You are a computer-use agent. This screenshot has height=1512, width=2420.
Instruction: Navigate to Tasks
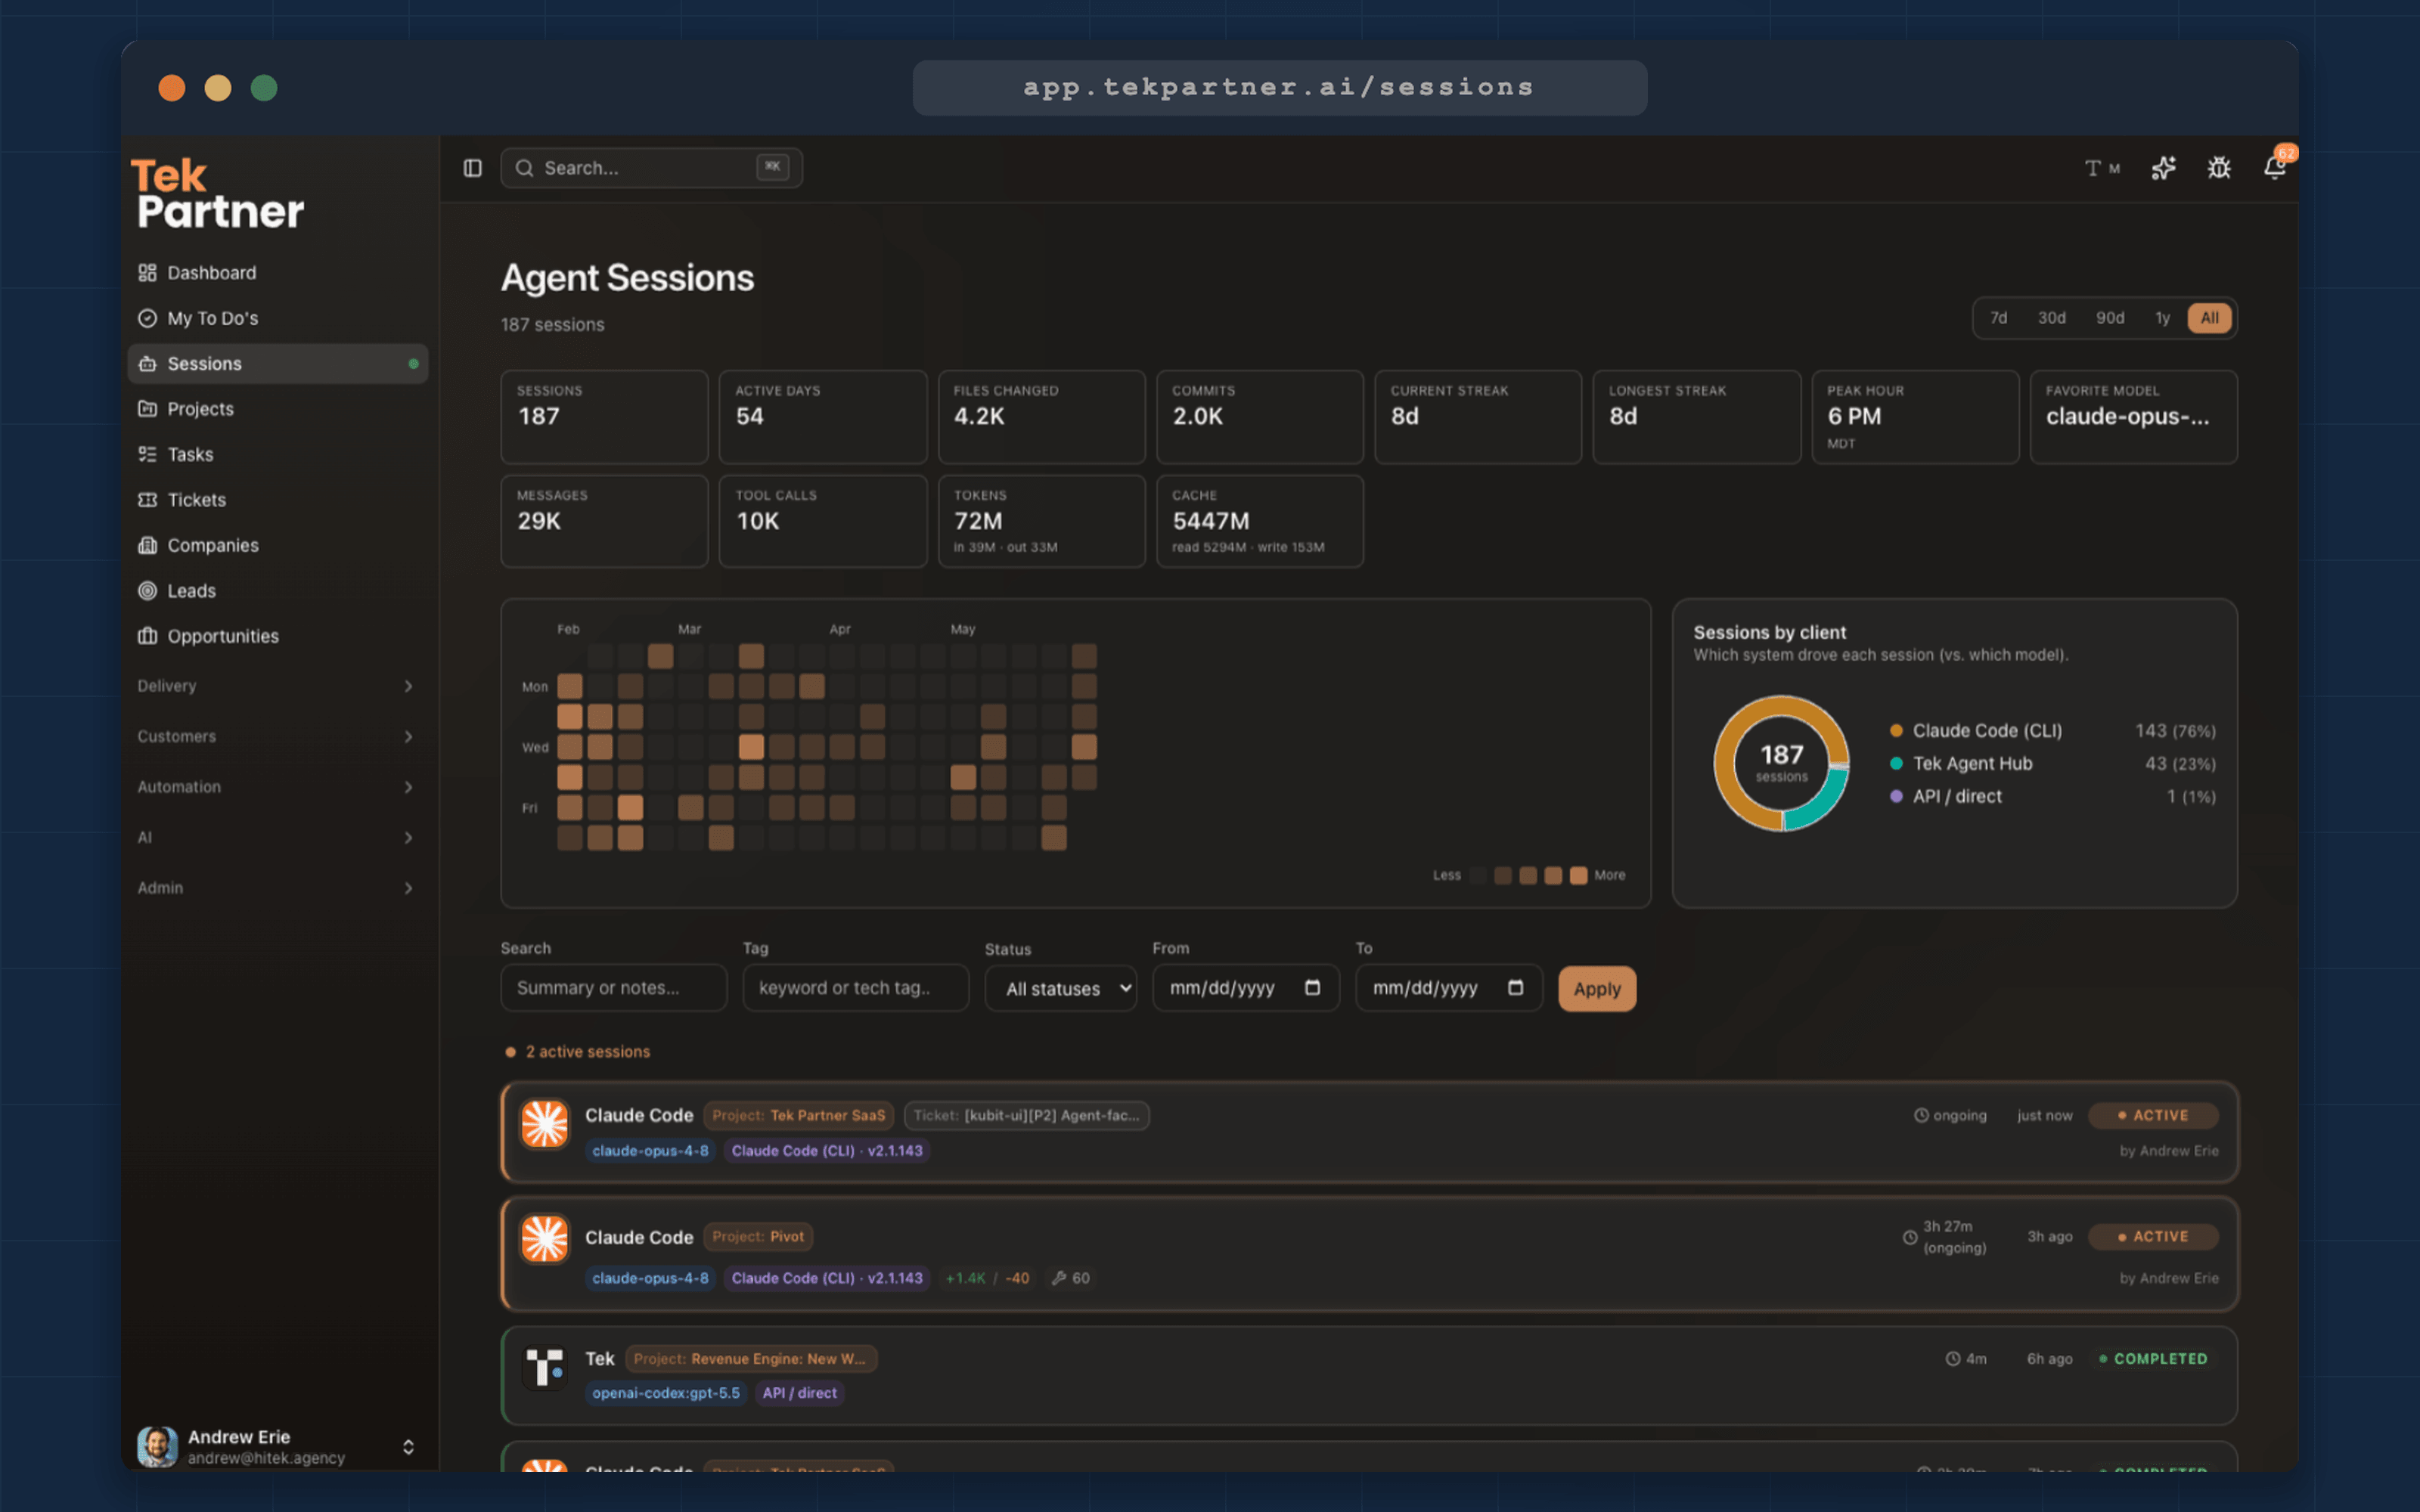point(278,454)
